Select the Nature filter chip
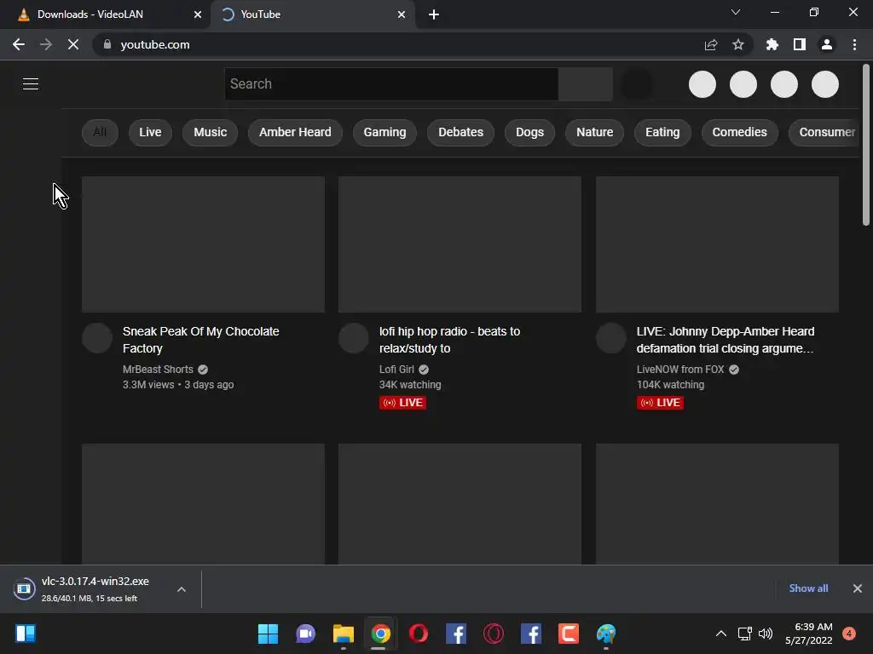This screenshot has width=873, height=654. 594,132
